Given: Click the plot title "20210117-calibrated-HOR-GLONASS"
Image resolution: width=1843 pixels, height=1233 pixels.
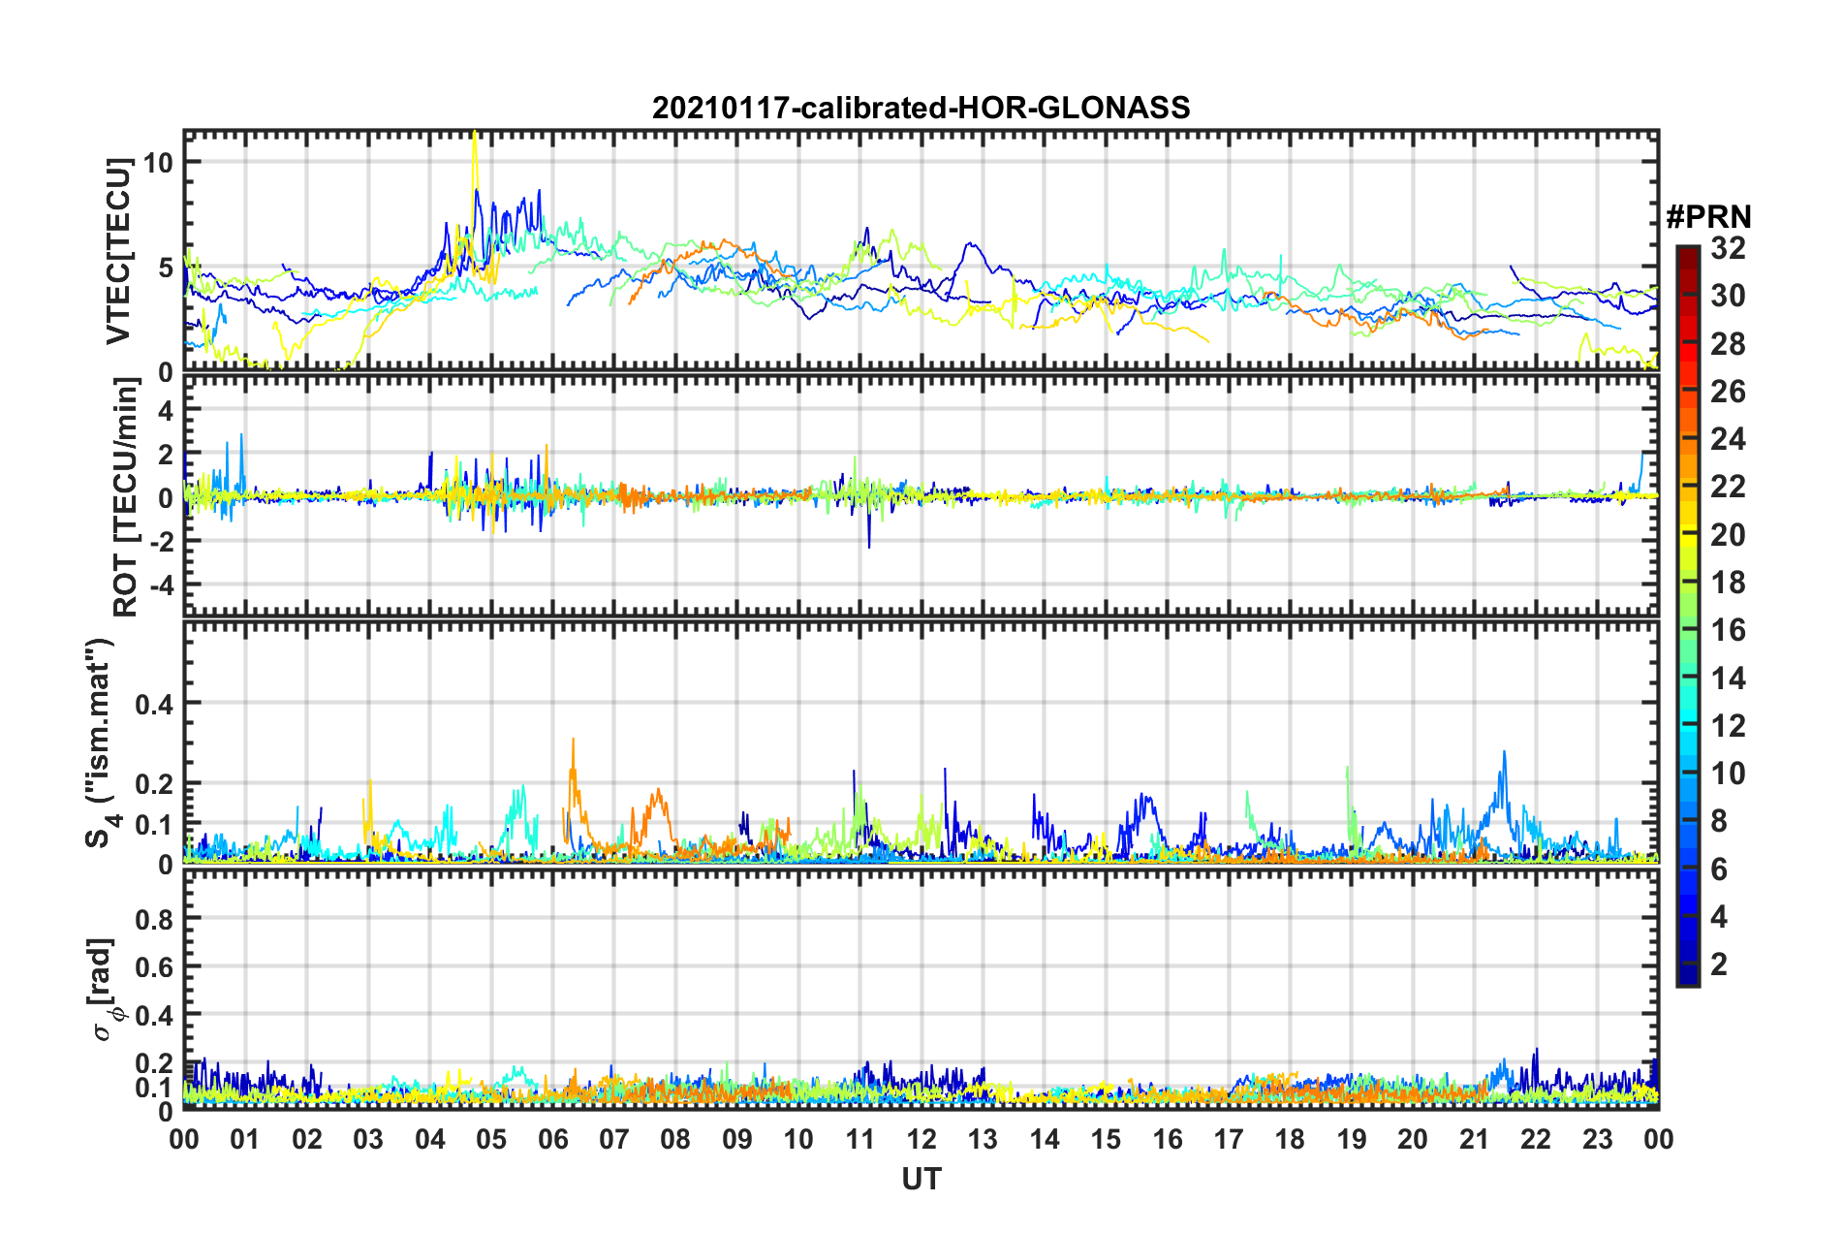Looking at the screenshot, I should click(921, 108).
